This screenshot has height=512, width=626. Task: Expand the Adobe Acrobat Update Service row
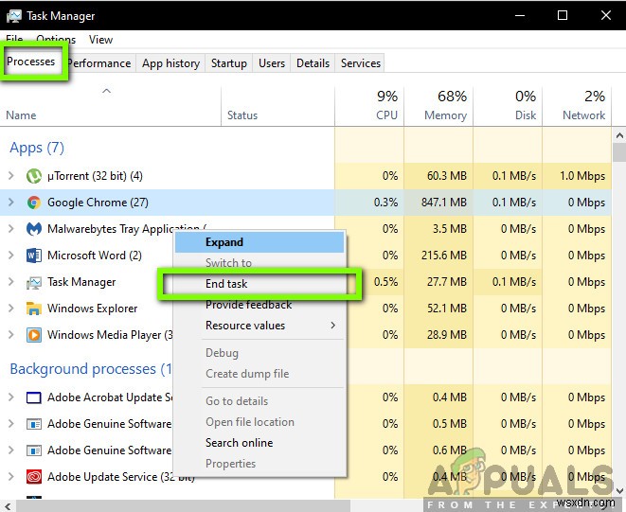[x=11, y=397]
